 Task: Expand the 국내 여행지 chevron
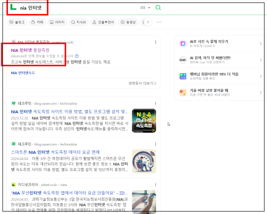coord(260,92)
